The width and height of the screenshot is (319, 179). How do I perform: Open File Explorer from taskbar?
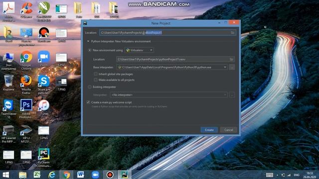(x=22, y=175)
